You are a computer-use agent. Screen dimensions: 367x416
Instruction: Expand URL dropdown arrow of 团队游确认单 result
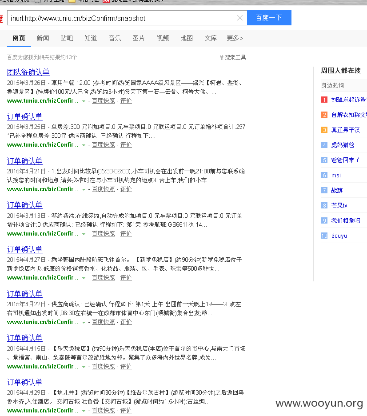[84, 101]
